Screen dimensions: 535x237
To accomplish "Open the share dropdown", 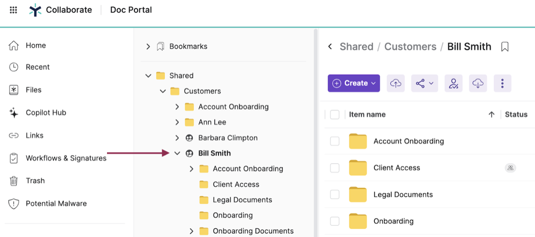I will coord(425,83).
